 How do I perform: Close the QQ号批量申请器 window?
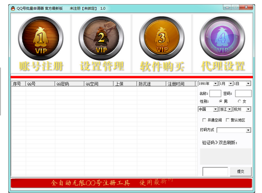coord(246,7)
